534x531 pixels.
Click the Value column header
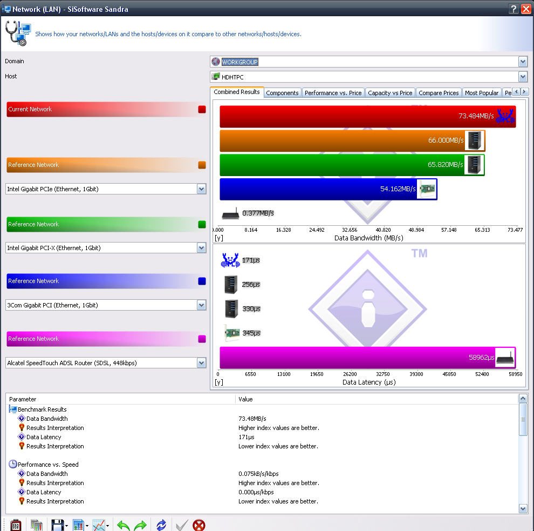click(376, 399)
